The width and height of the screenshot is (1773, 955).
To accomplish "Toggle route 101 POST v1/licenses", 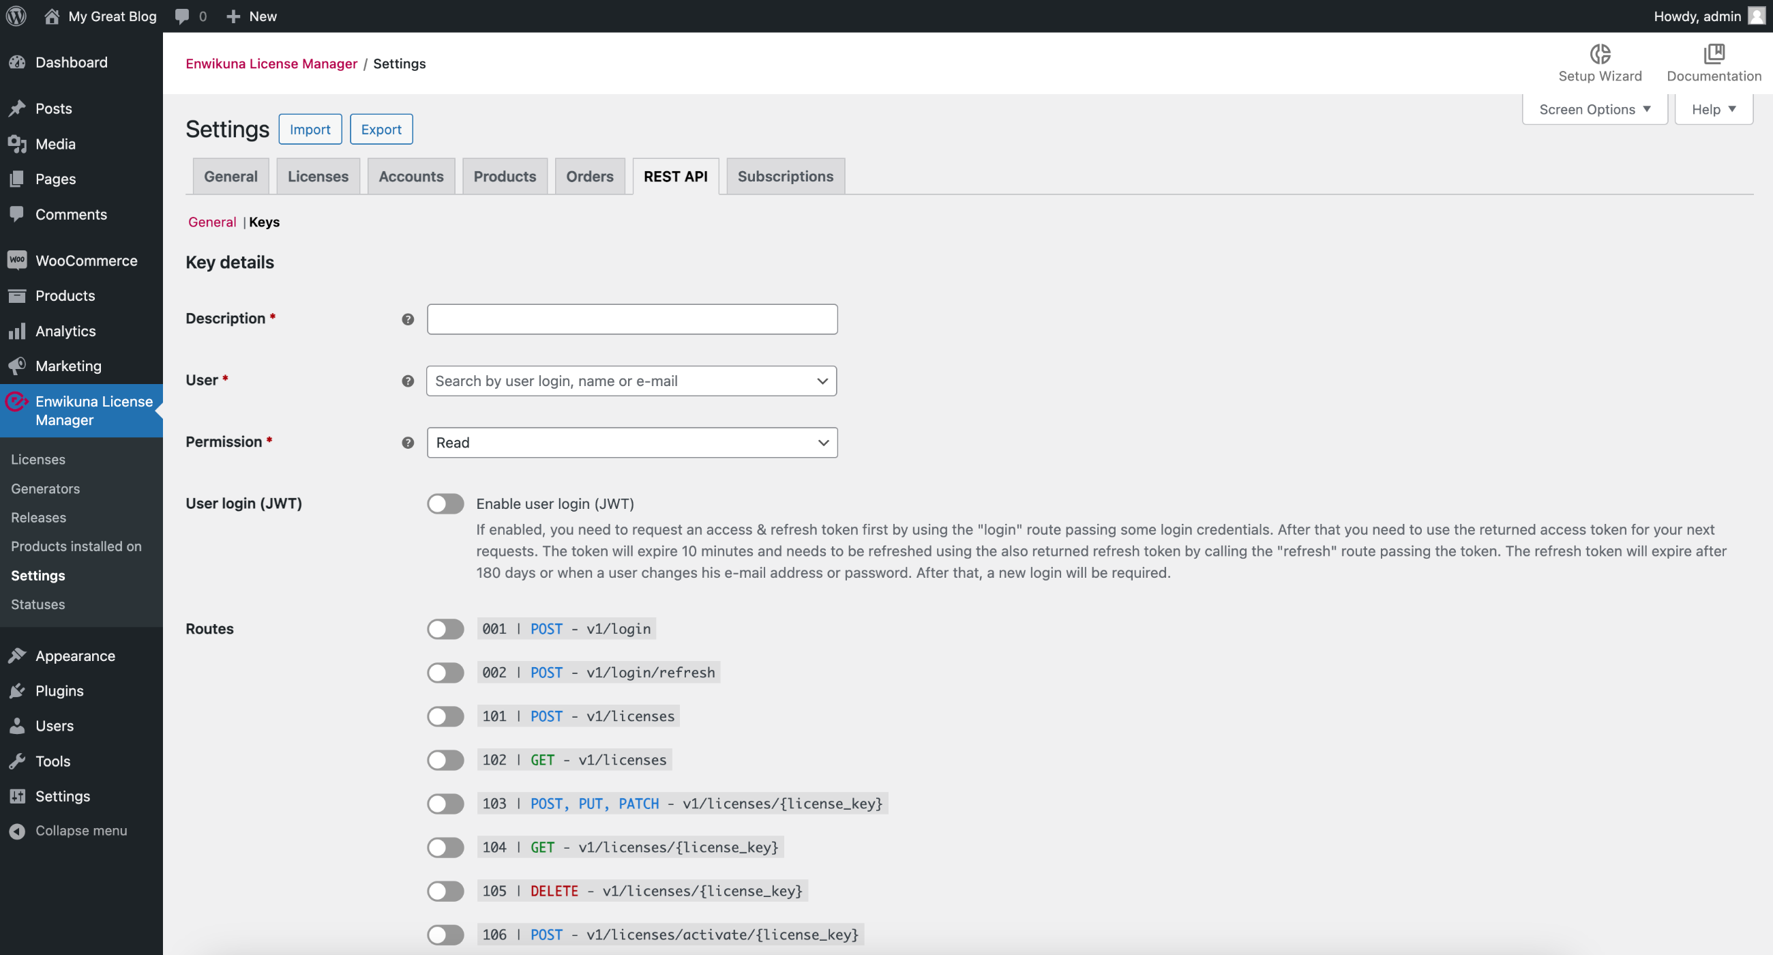I will click(445, 716).
